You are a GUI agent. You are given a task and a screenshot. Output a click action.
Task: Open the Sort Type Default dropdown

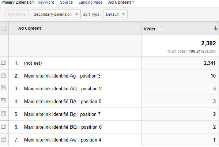pyautogui.click(x=115, y=14)
